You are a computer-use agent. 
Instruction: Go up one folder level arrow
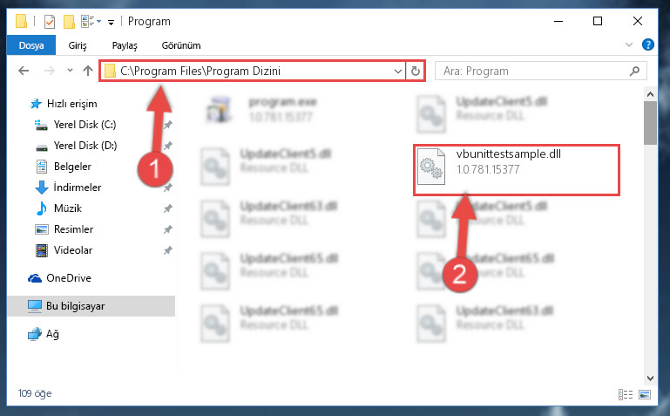coord(88,71)
